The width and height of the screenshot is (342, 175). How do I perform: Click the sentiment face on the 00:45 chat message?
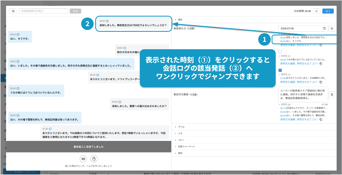(18, 88)
